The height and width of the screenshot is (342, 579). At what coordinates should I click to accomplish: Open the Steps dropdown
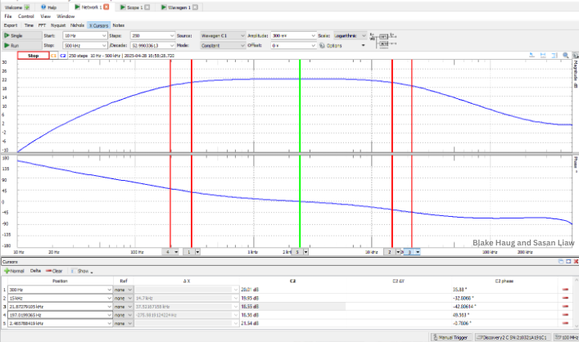(172, 36)
